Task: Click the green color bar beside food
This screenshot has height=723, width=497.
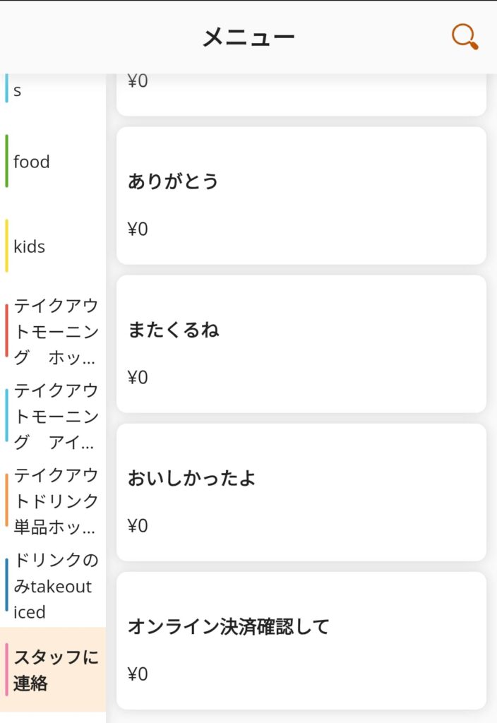Action: [x=7, y=161]
